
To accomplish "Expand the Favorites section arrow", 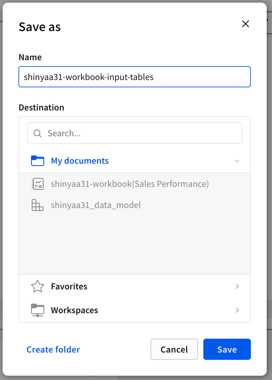I will (237, 286).
